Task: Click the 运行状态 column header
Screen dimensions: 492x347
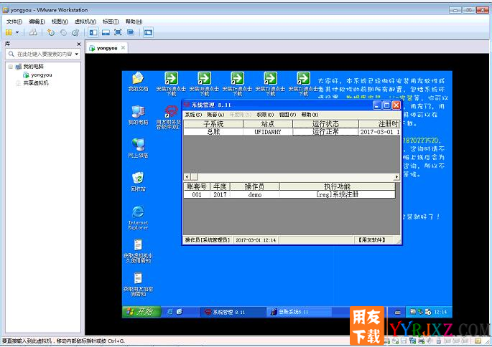Action: pyautogui.click(x=325, y=124)
